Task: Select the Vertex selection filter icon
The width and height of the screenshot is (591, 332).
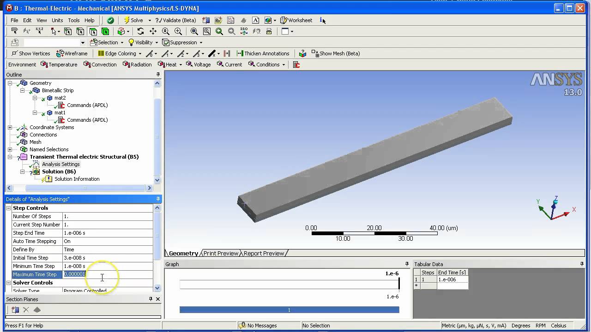Action: point(68,31)
